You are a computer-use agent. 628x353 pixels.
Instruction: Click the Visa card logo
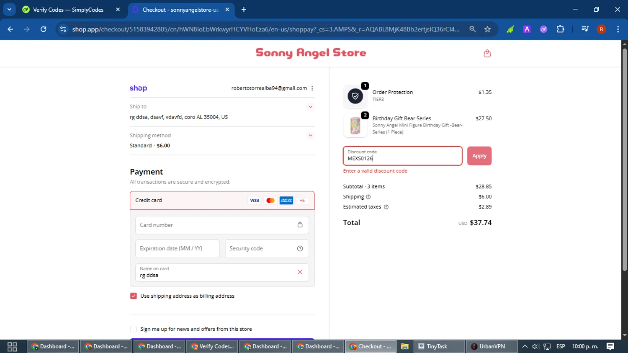pyautogui.click(x=255, y=201)
